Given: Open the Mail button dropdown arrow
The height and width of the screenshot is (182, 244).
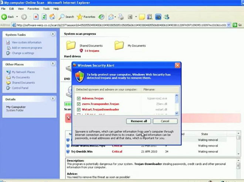Looking at the screenshot, I should coord(115,17).
